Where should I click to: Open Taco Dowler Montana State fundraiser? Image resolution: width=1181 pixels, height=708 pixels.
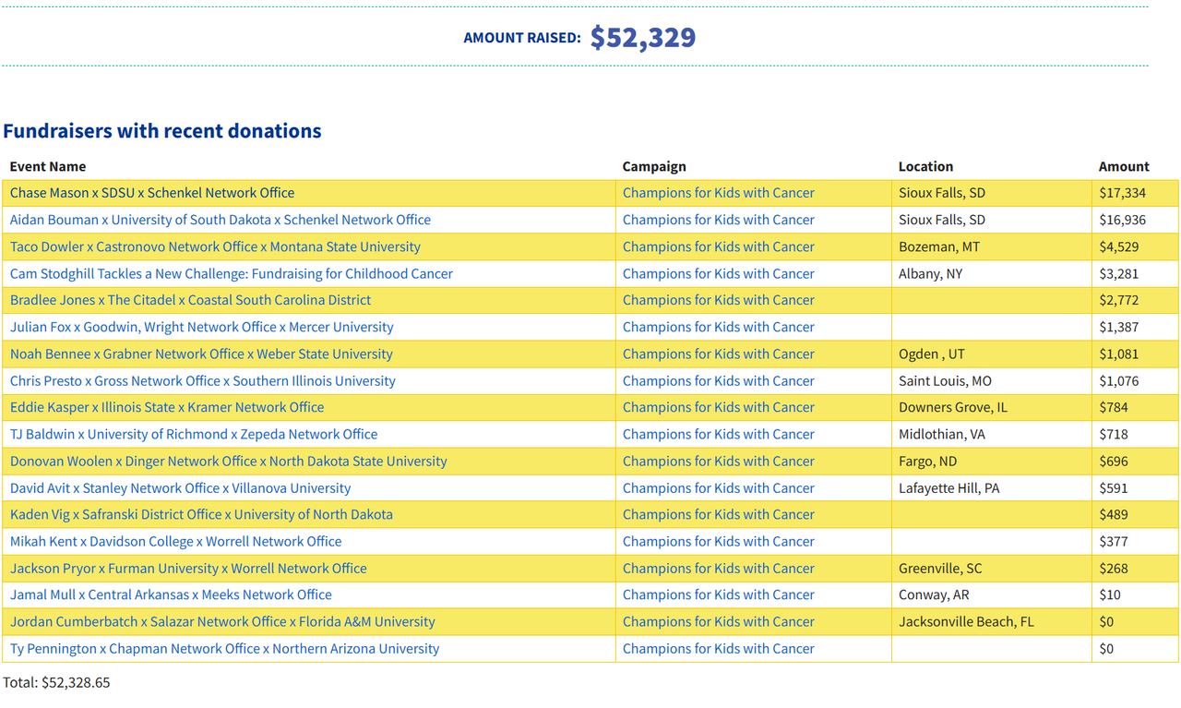pos(215,246)
